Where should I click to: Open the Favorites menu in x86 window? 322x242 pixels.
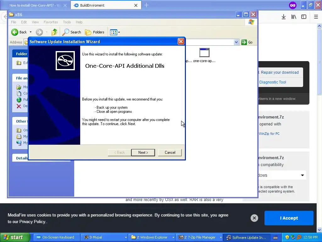pyautogui.click(x=51, y=22)
